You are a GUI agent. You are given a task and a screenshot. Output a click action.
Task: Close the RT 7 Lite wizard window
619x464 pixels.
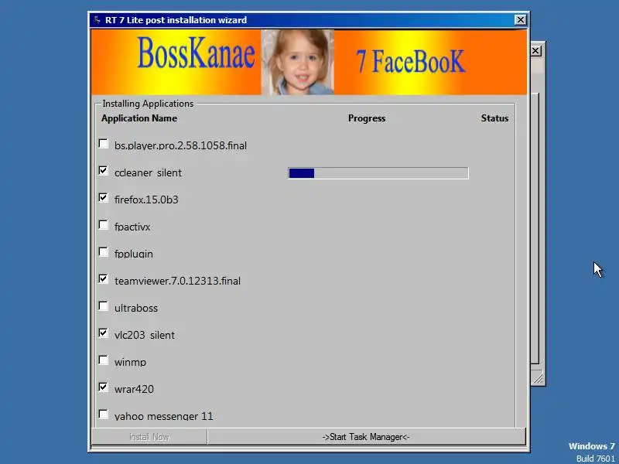pos(520,20)
